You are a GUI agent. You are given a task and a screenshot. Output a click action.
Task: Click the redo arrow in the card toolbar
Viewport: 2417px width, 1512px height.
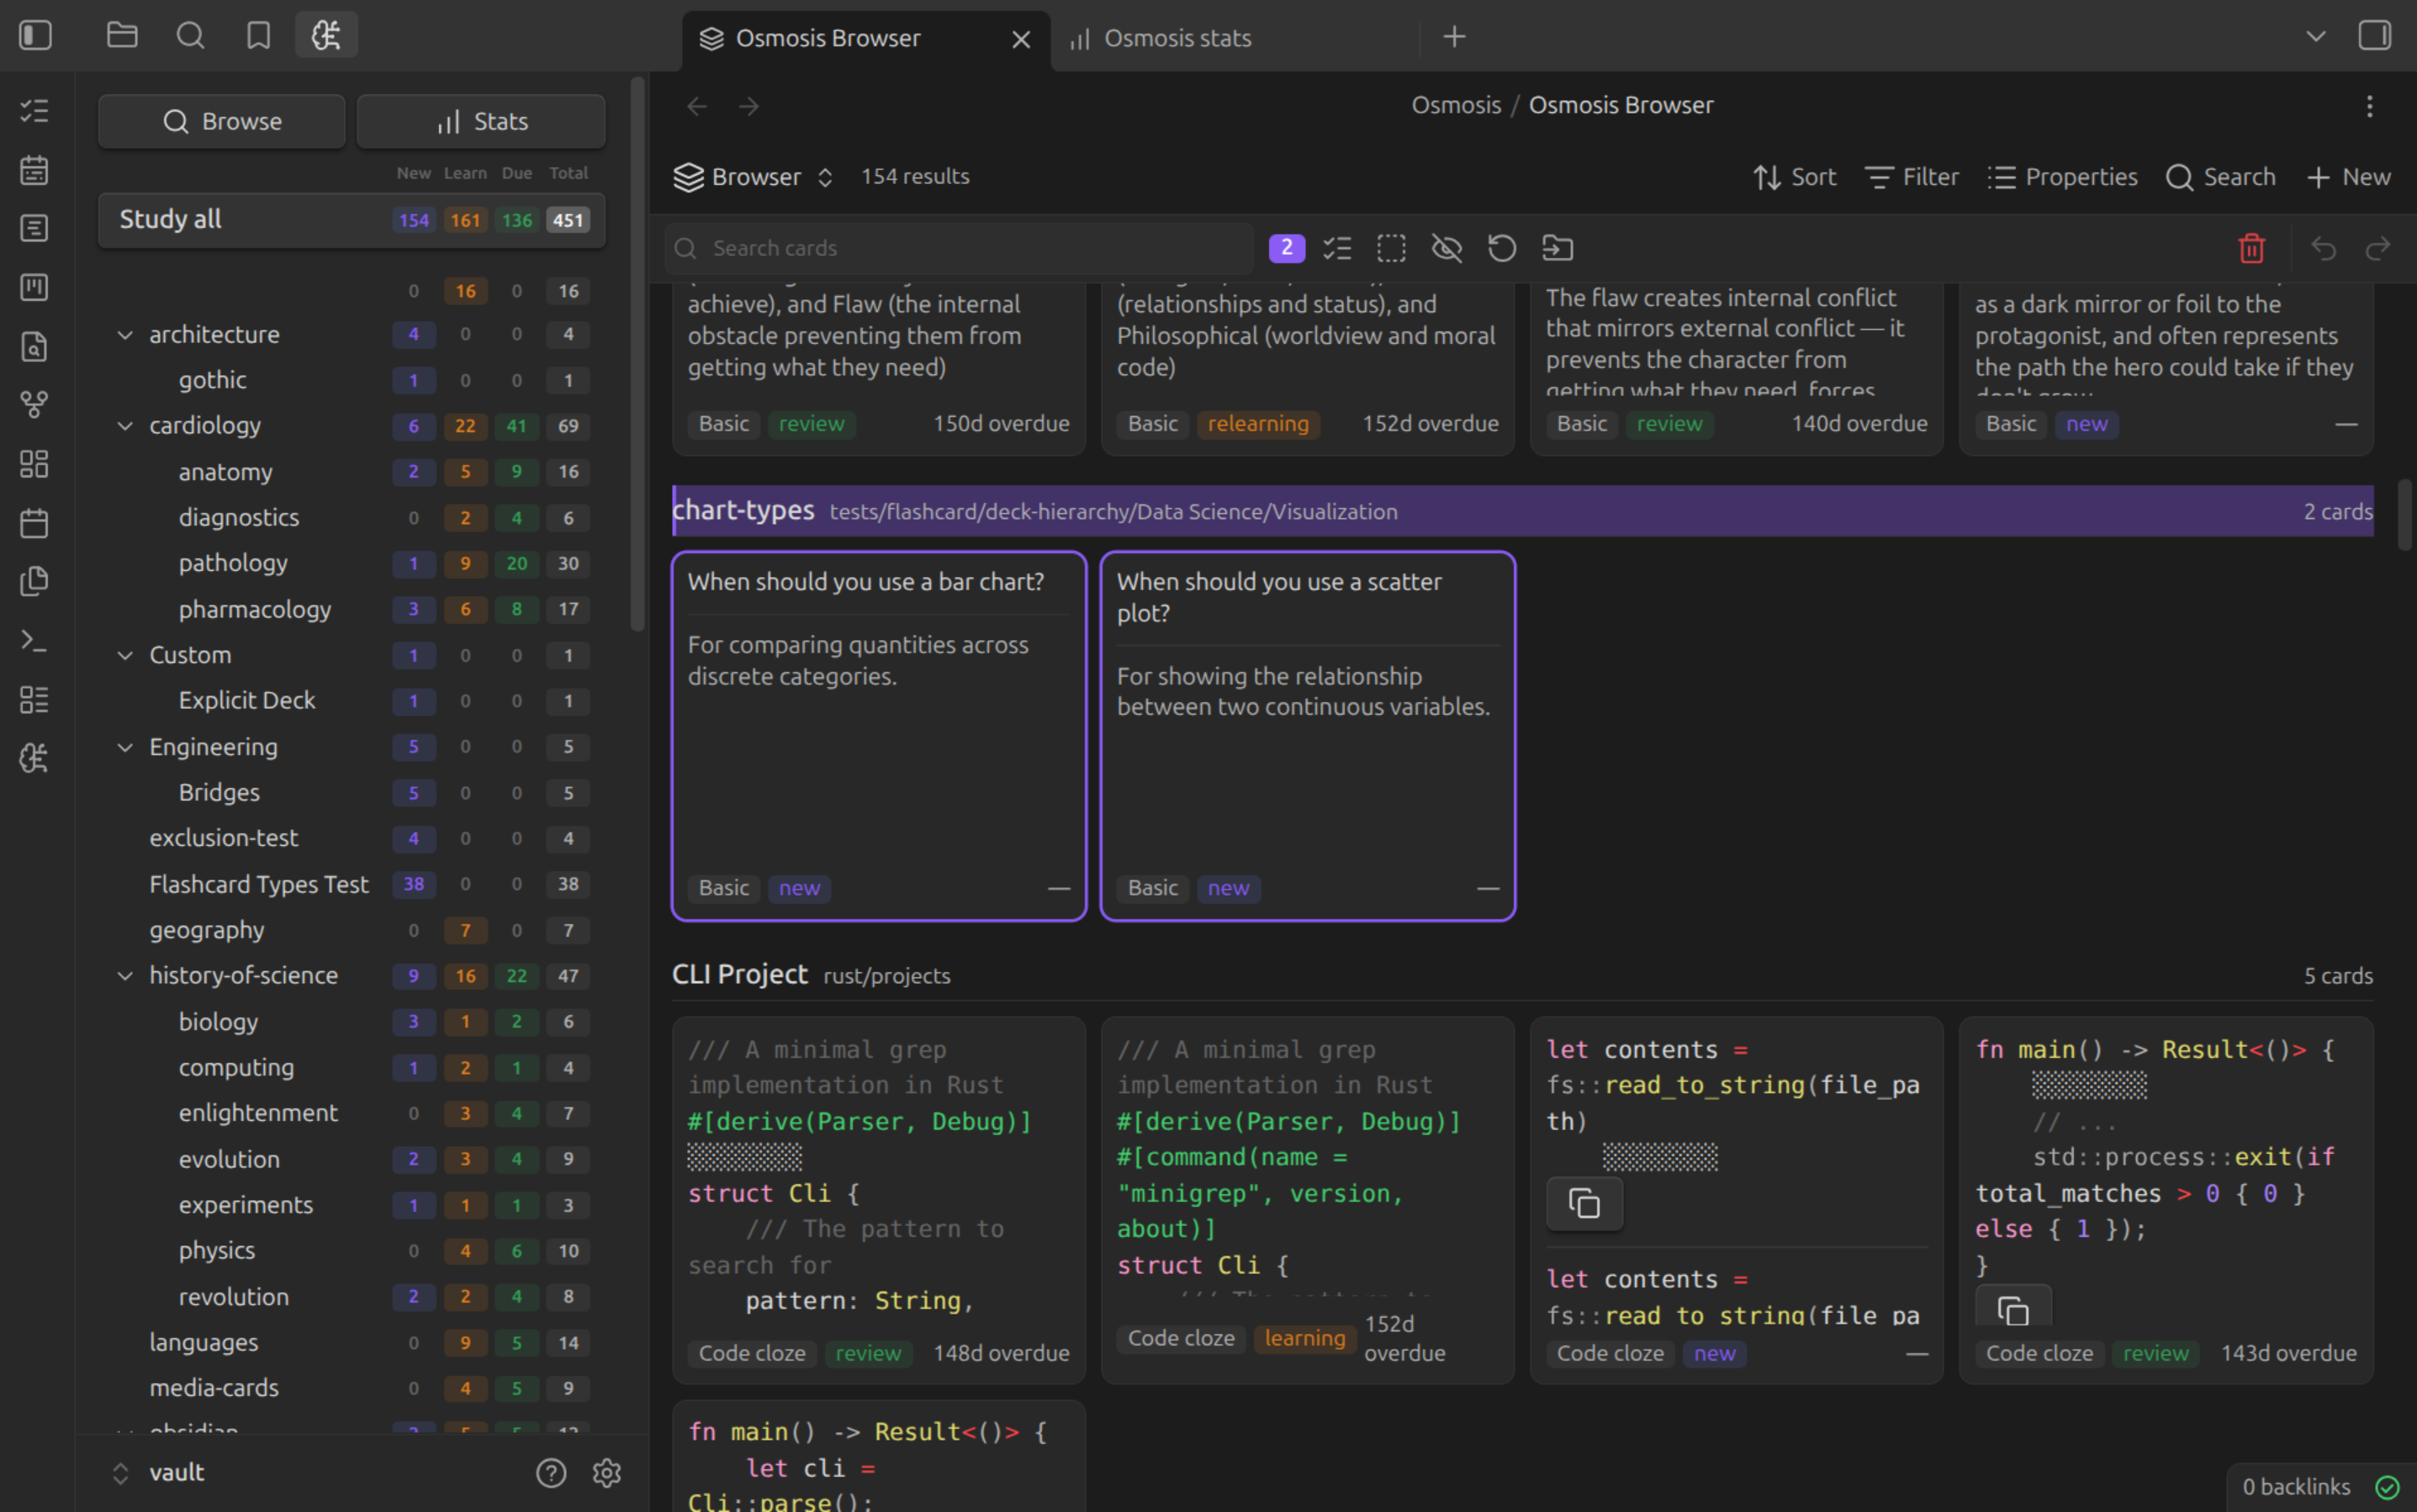(x=2378, y=248)
